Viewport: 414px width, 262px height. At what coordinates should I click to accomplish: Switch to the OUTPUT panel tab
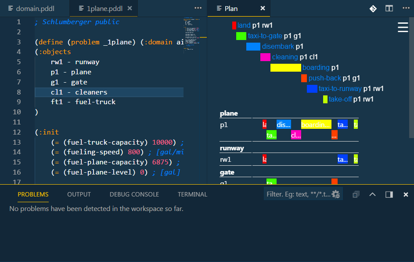(79, 195)
